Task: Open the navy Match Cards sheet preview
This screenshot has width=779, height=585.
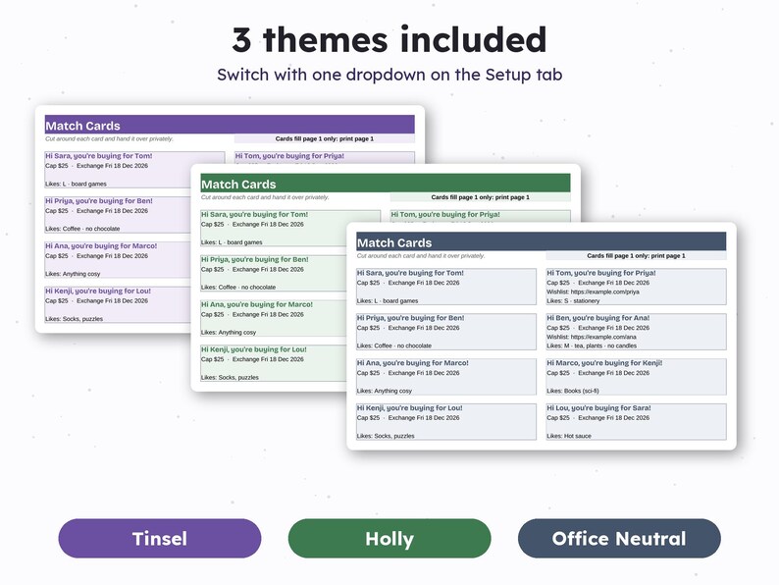Action: click(542, 336)
